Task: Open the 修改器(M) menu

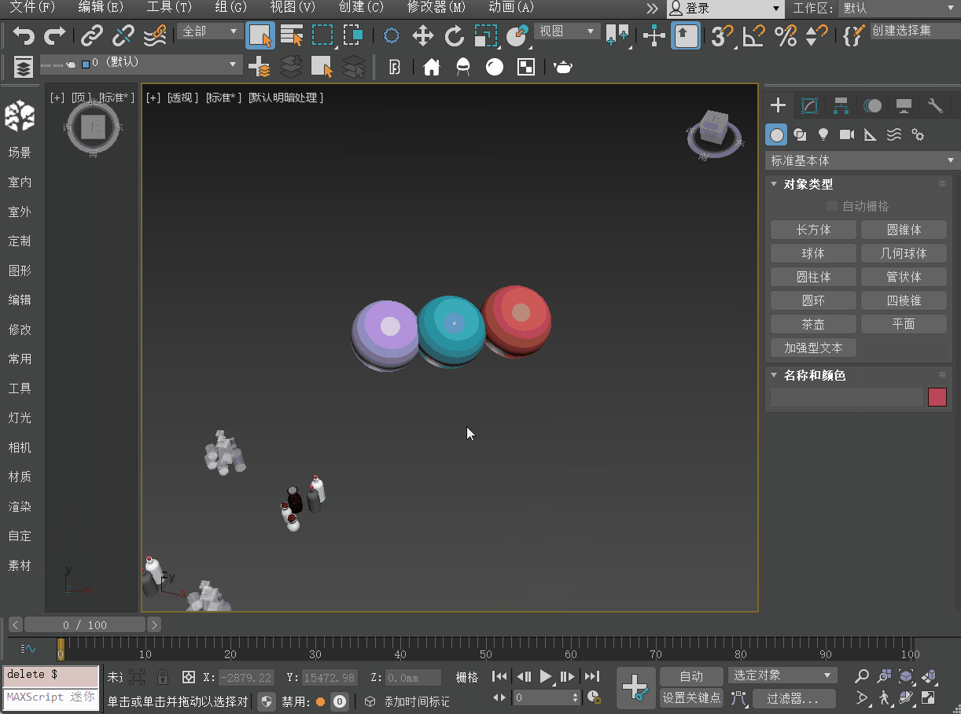Action: [x=436, y=7]
